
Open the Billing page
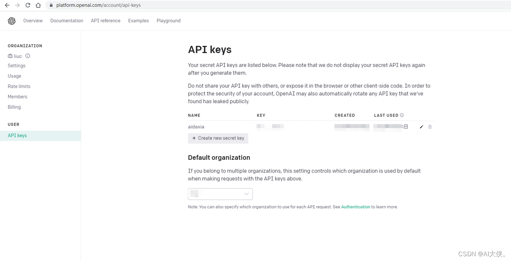pos(14,107)
